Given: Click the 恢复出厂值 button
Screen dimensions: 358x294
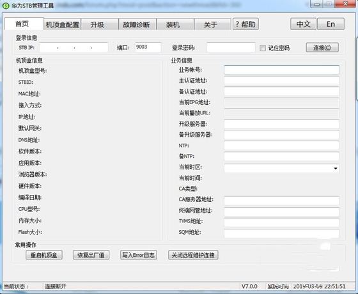Looking at the screenshot, I should pyautogui.click(x=91, y=255).
